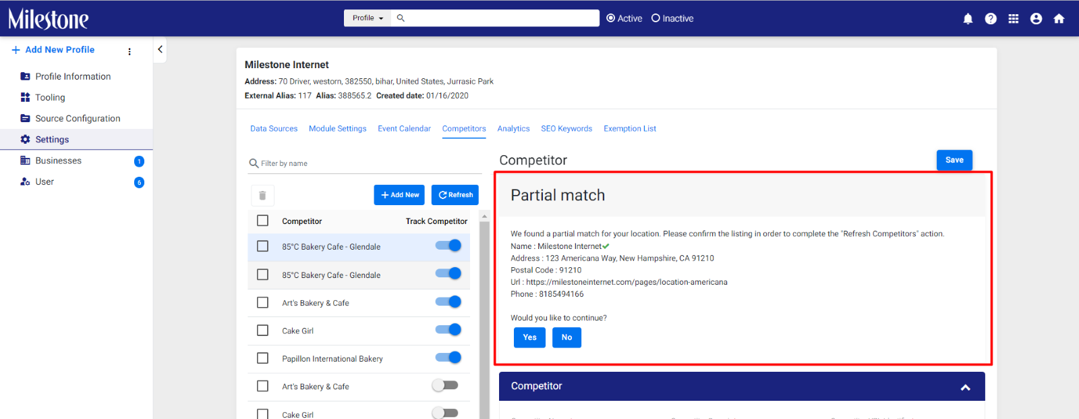Select the Inactive radio button

[x=655, y=18]
